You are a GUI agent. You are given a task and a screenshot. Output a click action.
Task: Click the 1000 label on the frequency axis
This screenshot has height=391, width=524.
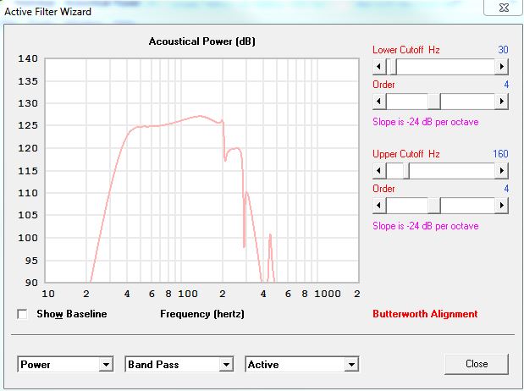328,294
